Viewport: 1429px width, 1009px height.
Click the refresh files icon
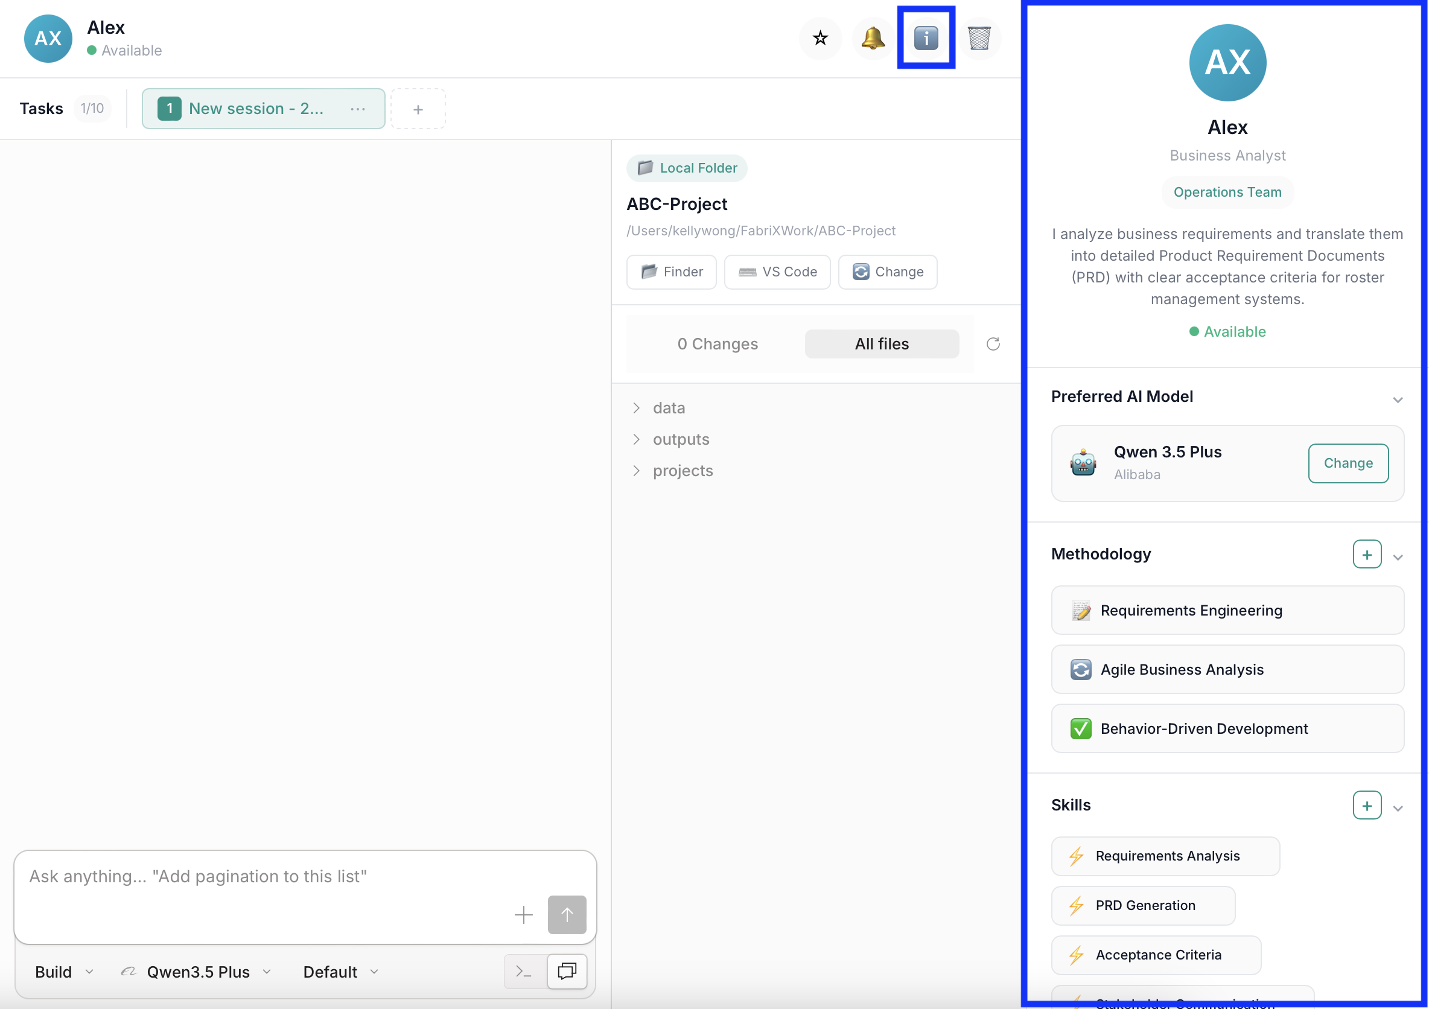pyautogui.click(x=993, y=344)
